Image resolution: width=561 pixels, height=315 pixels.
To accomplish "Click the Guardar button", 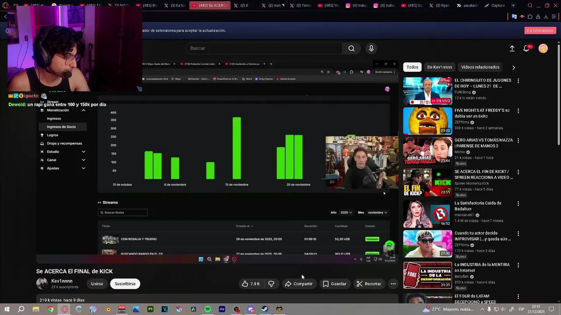I will [x=334, y=284].
